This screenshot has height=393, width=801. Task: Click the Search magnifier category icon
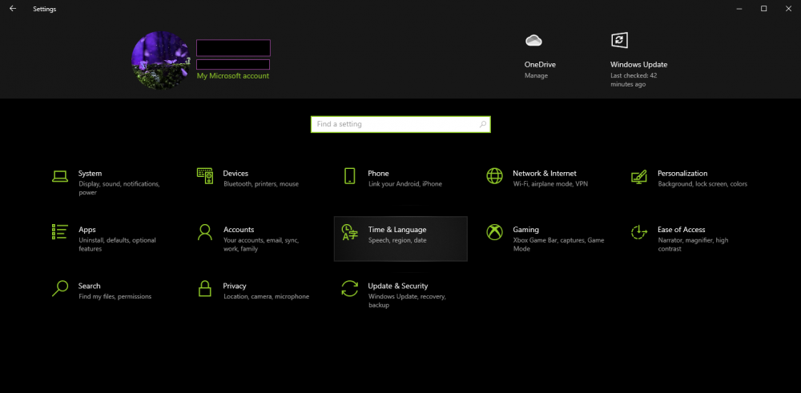point(60,288)
